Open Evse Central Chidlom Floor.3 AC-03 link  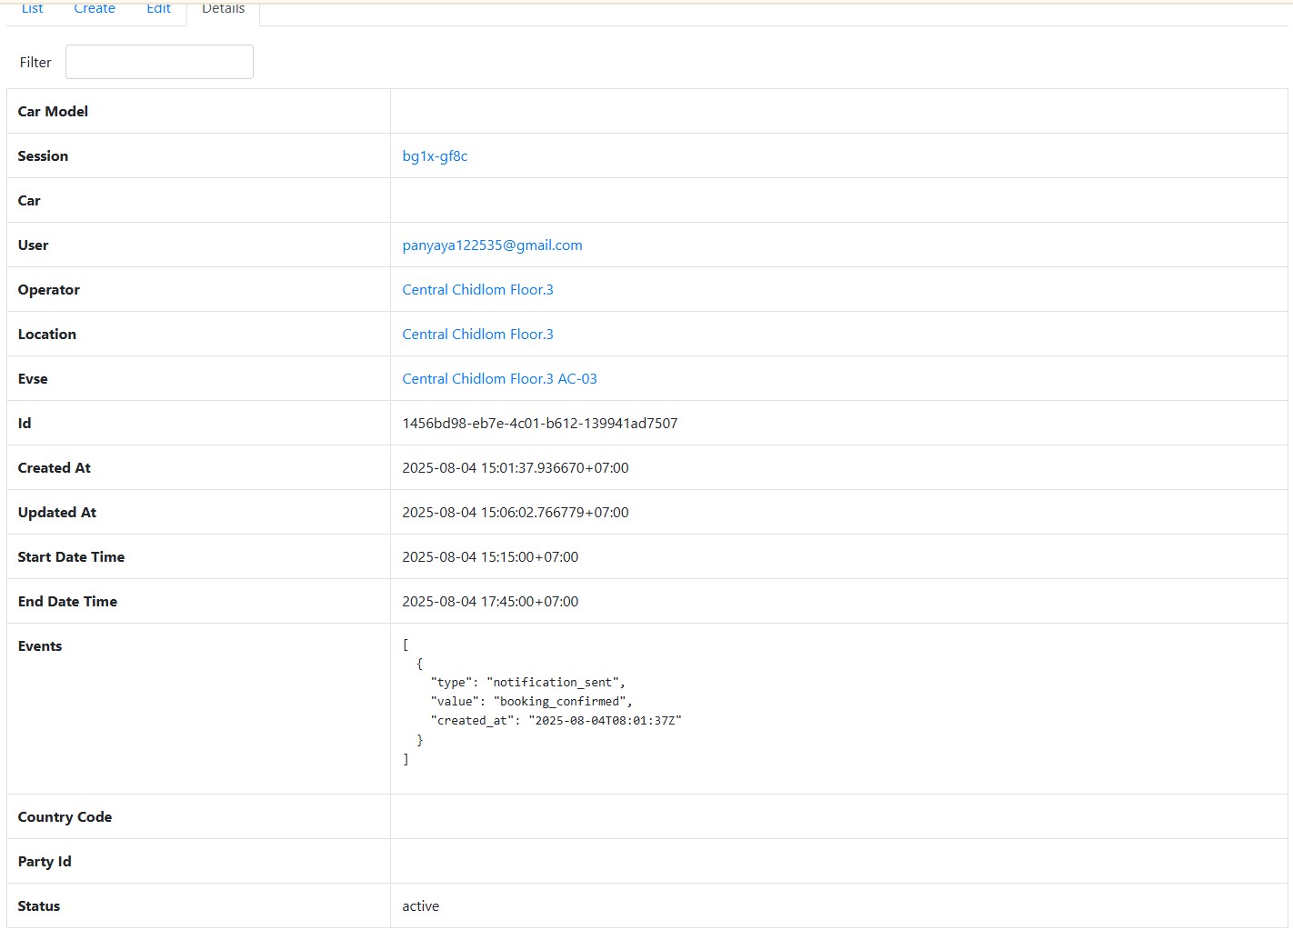pyautogui.click(x=499, y=379)
